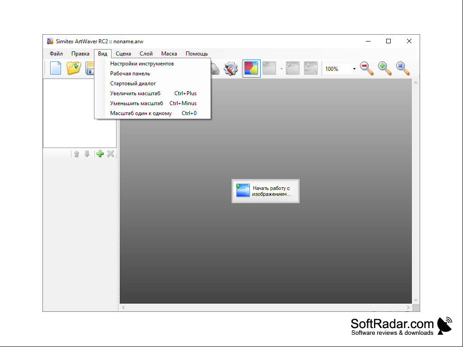Select Масштаб один к одному entry
This screenshot has width=463, height=347.
pos(152,113)
